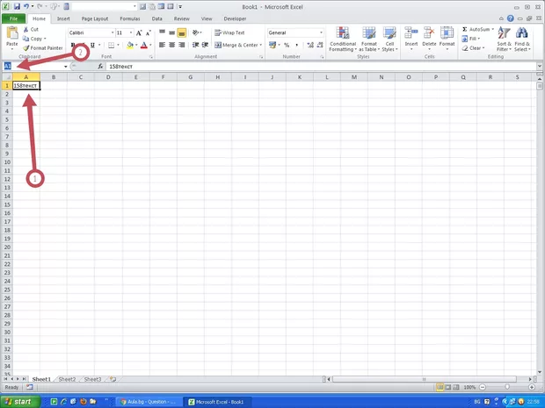Viewport: 545px width, 408px height.
Task: Expand the Merge & Center dropdown arrow
Action: (261, 45)
